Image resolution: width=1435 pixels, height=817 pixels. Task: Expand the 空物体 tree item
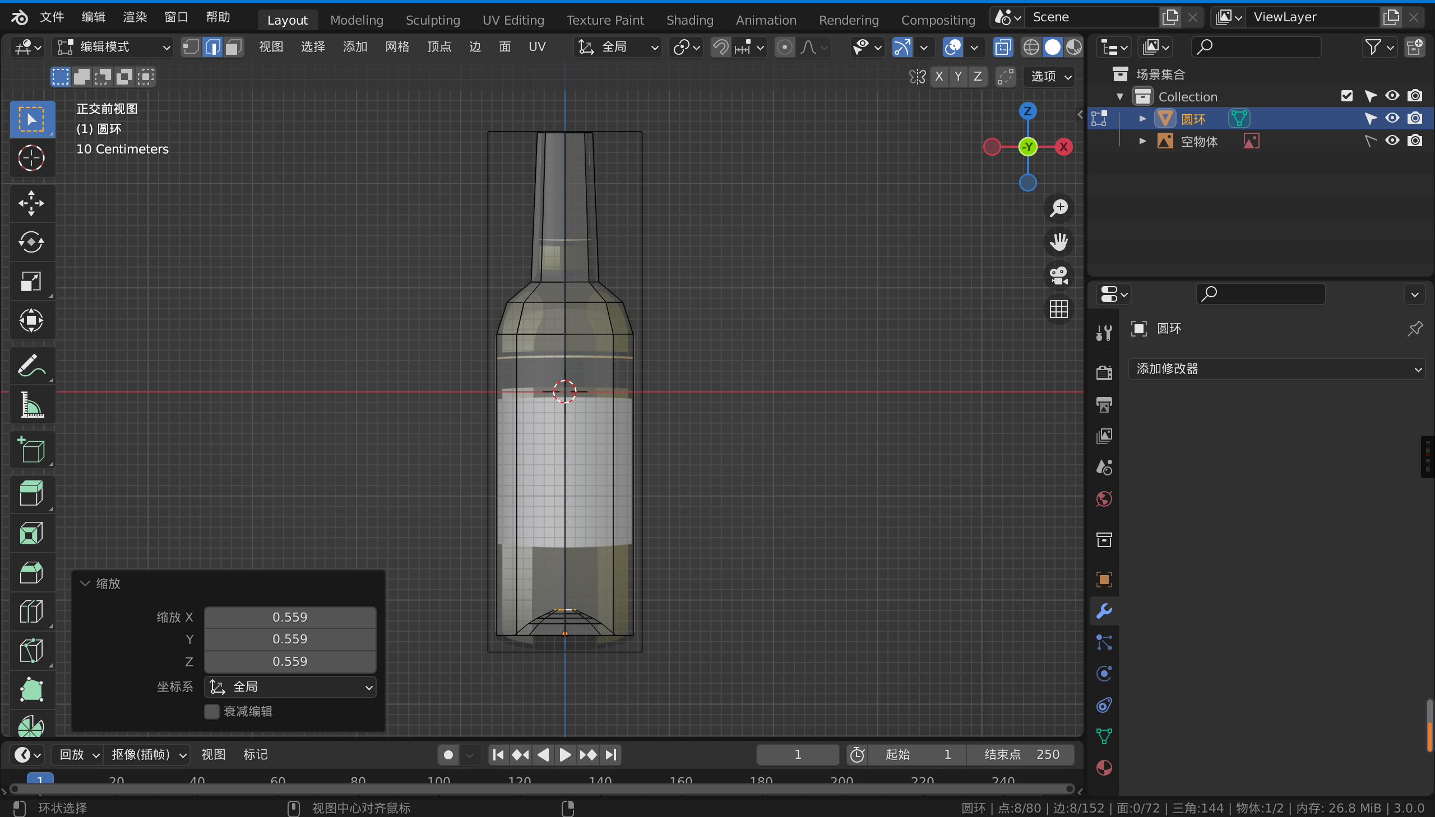(x=1142, y=141)
